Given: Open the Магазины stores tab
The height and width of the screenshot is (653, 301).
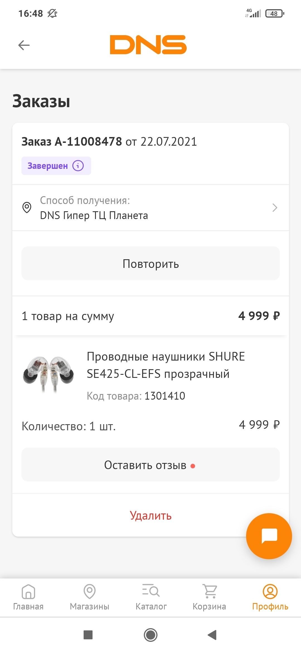Looking at the screenshot, I should (89, 597).
